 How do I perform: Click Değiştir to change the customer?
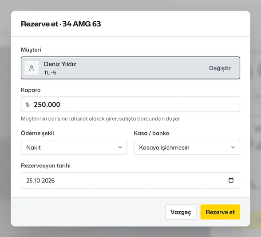point(220,68)
